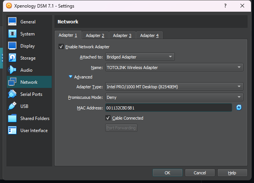
Task: Select the USB category label
Action: (24, 106)
